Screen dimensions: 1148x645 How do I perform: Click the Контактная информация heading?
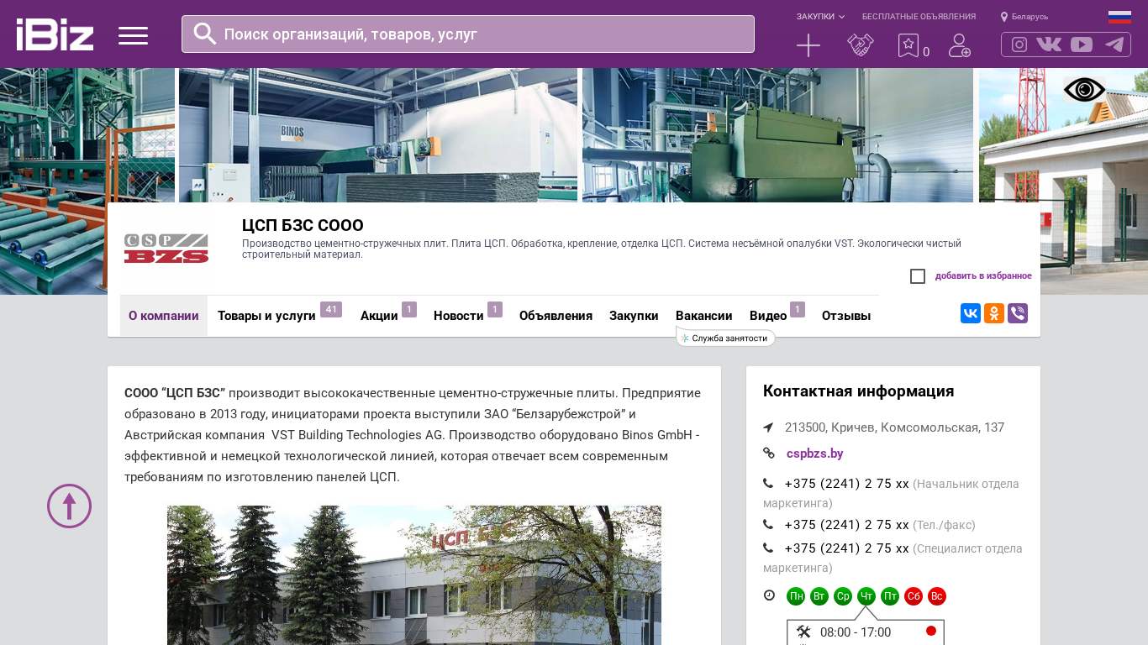(x=858, y=391)
